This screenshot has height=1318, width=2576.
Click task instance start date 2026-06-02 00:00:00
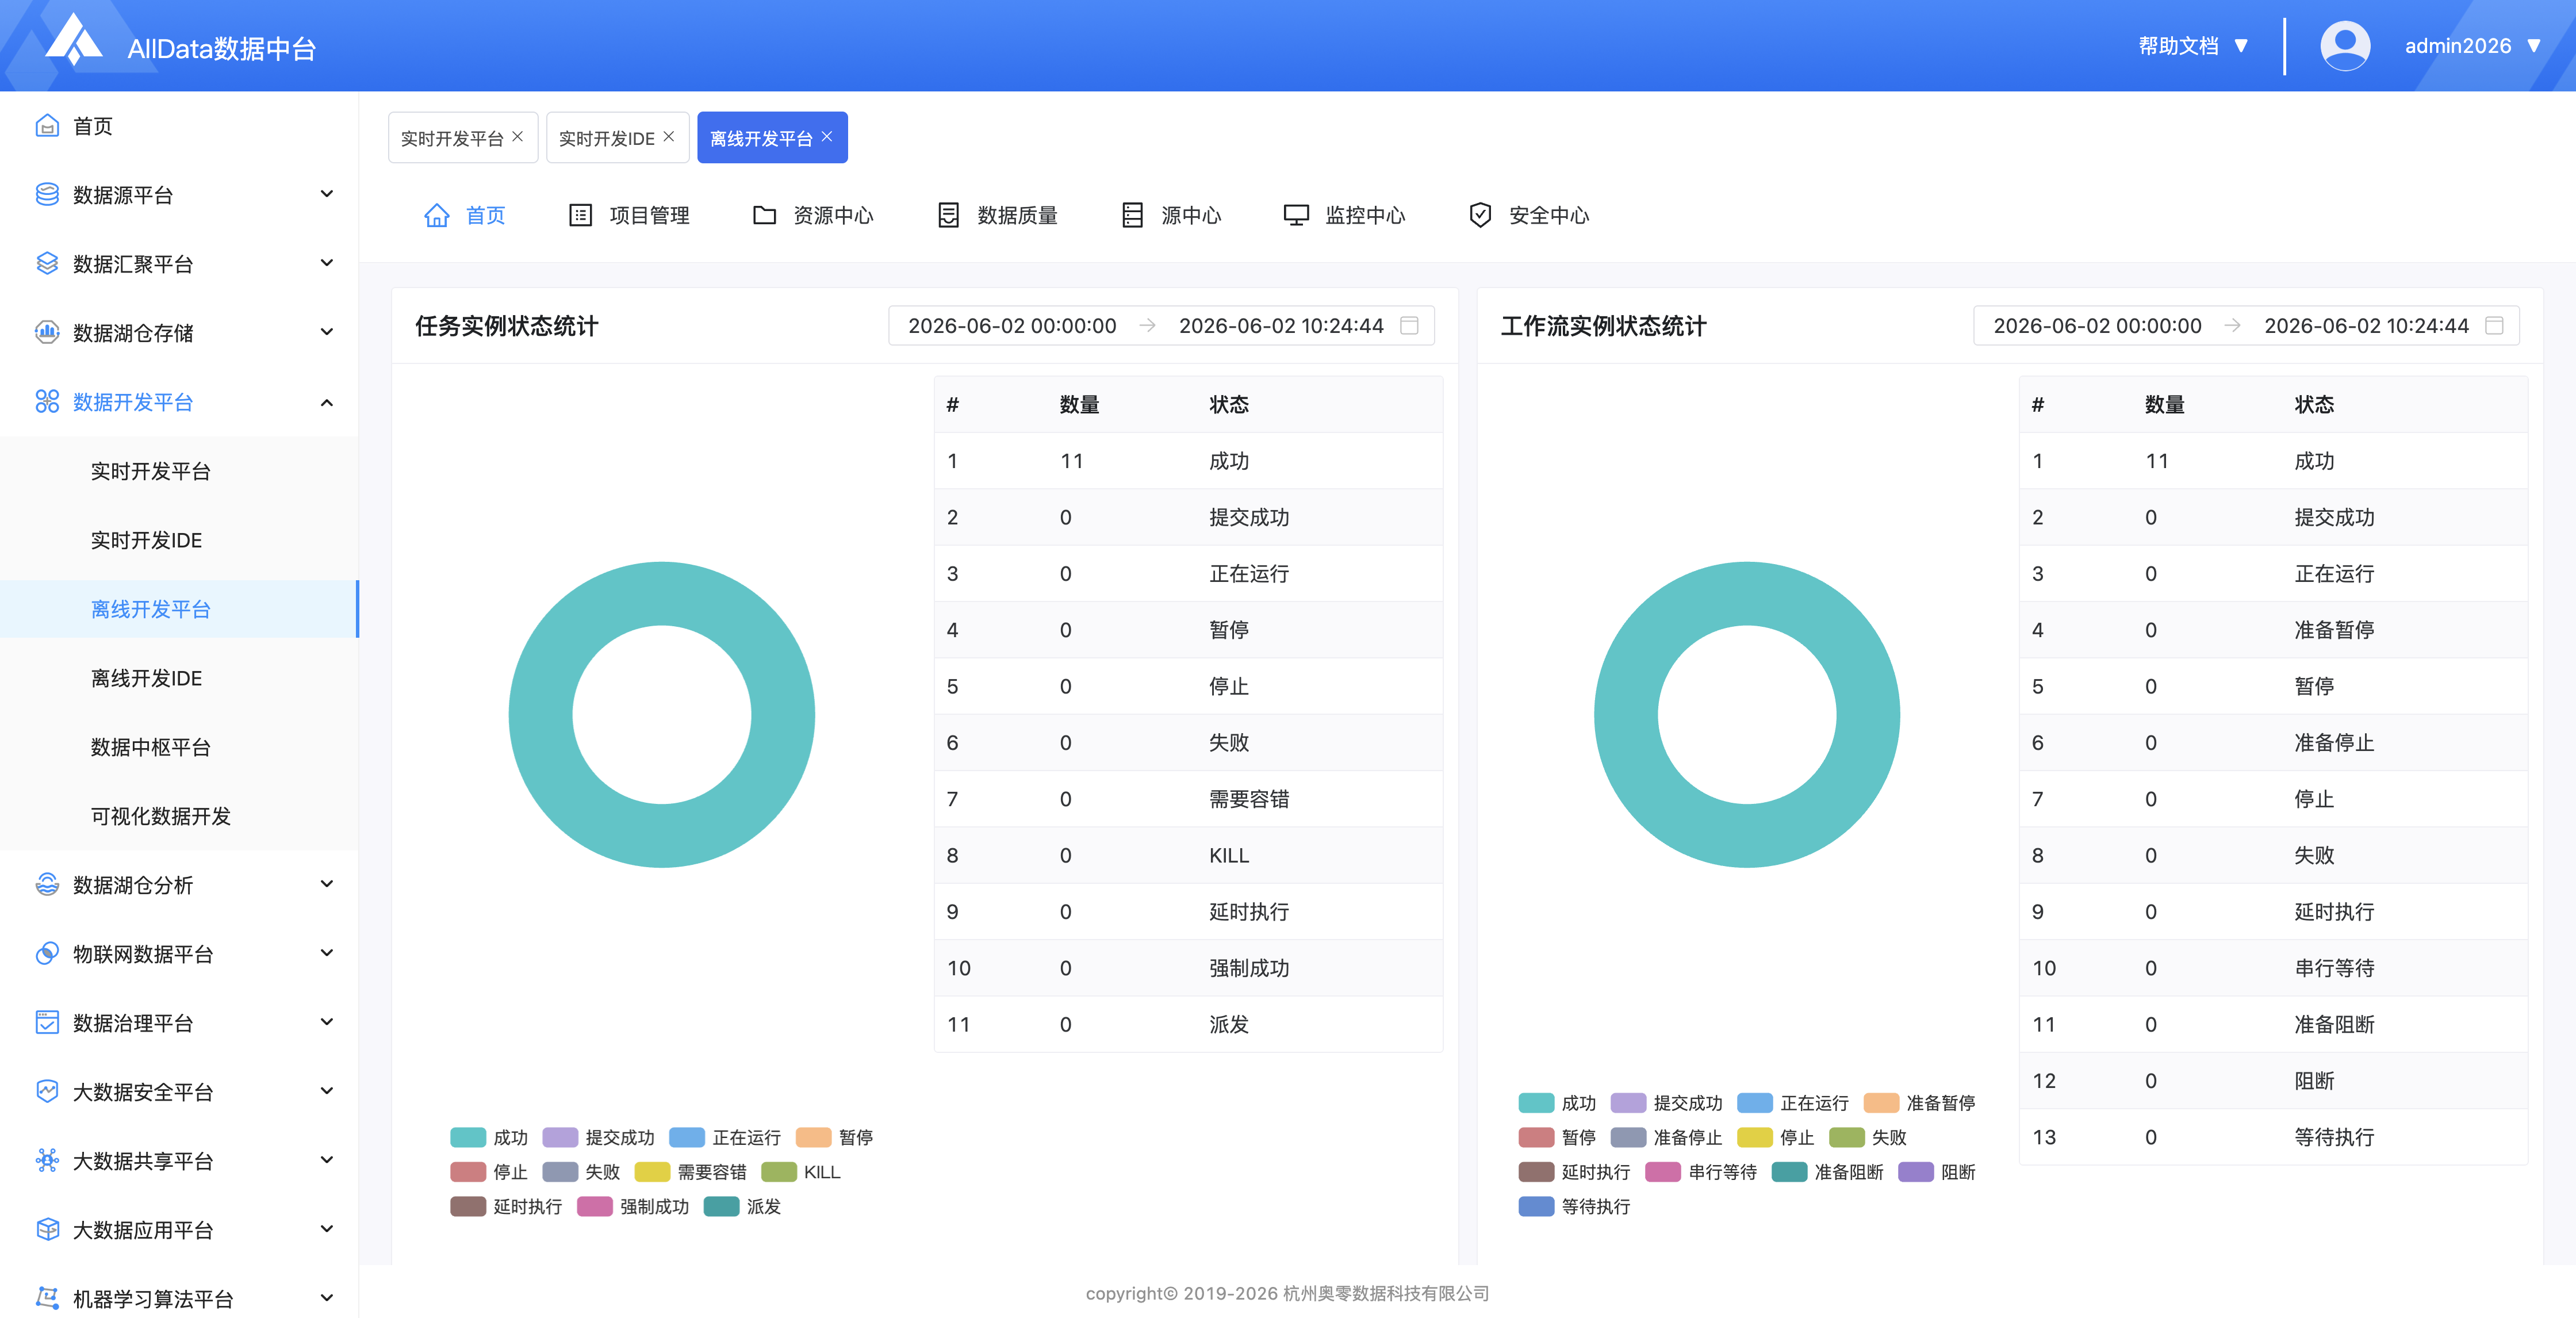[1012, 326]
